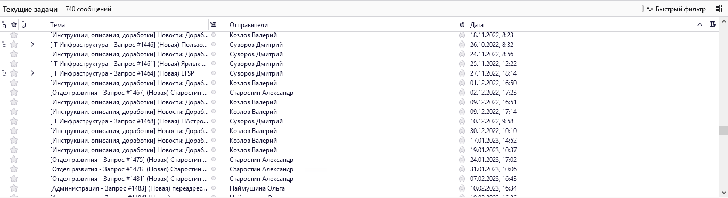The image size is (728, 198).
Task: Click thread icon of Запрос #1464 LTSP row
Action: 5,73
